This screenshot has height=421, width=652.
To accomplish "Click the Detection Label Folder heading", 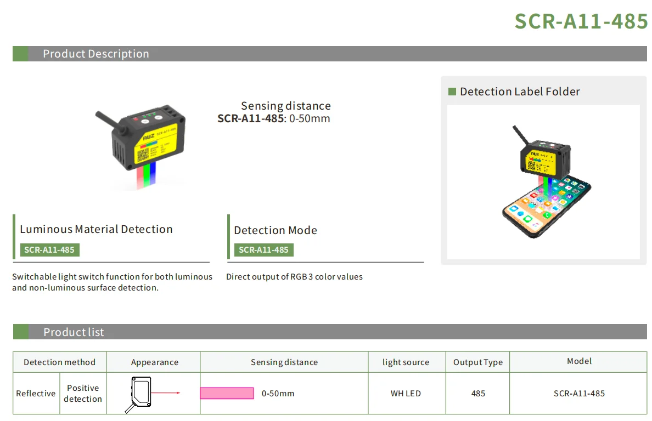I will 520,92.
